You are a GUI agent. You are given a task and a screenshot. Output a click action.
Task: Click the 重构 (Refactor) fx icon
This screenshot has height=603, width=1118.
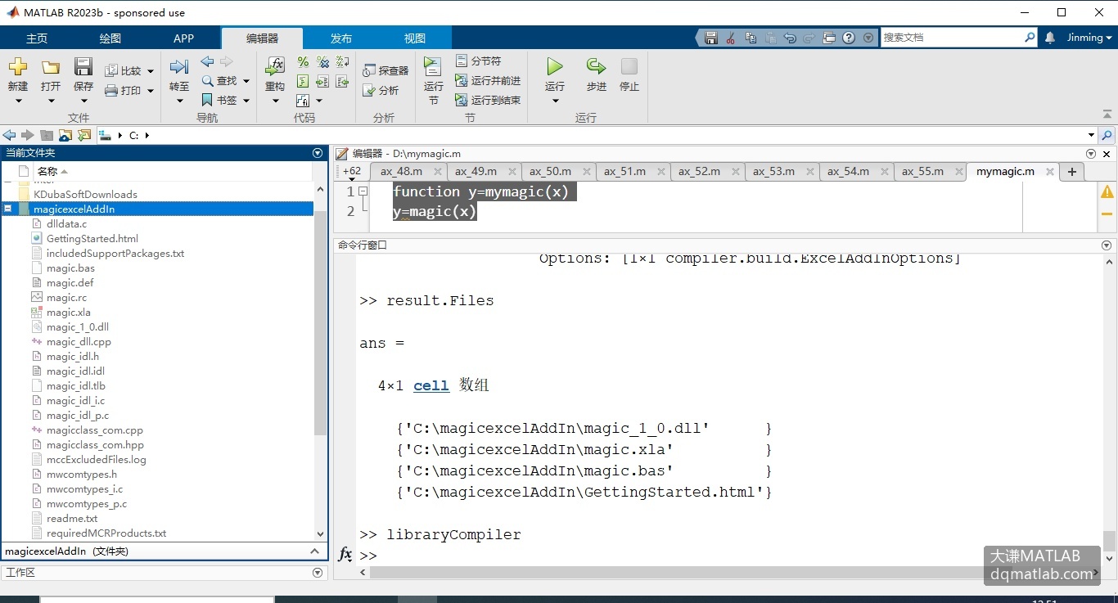275,67
